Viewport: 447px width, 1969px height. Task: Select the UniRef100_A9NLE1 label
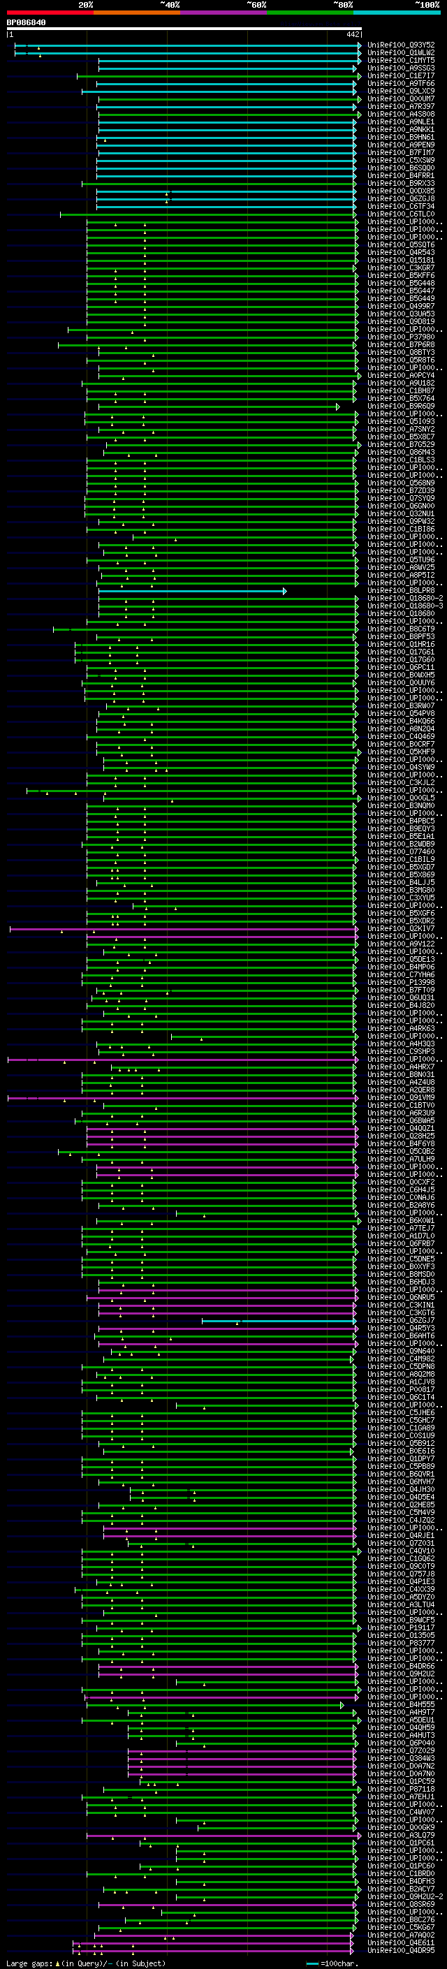point(401,122)
